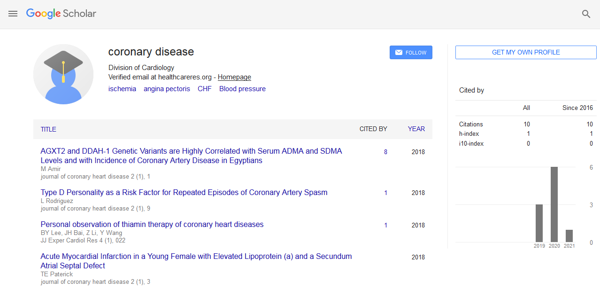Sort articles by Title column header

coord(48,129)
